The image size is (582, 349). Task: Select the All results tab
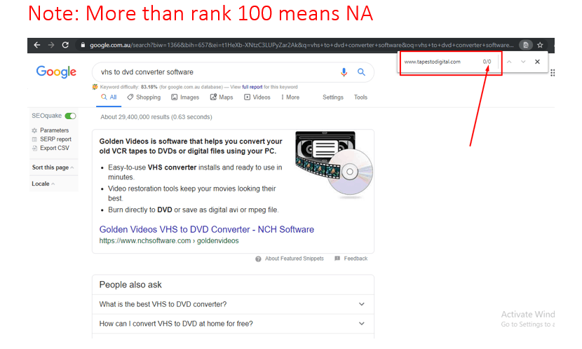point(109,97)
